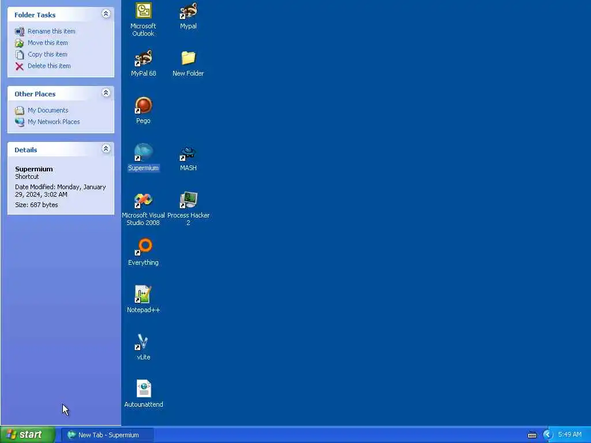The height and width of the screenshot is (443, 591).
Task: Click the Other Places header title
Action: click(35, 94)
